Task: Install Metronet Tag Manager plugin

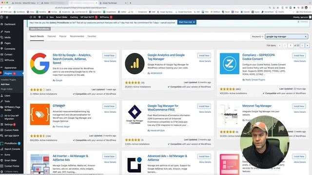Action: [x=299, y=106]
